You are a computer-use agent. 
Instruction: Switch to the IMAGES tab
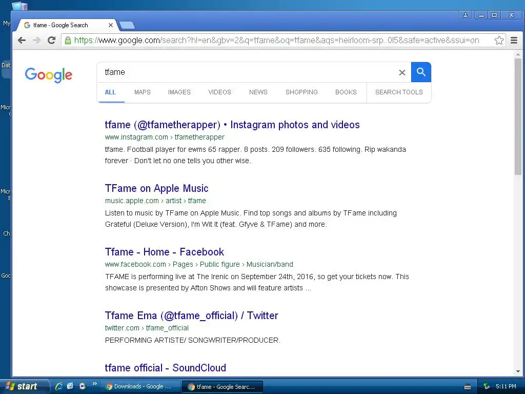[179, 92]
